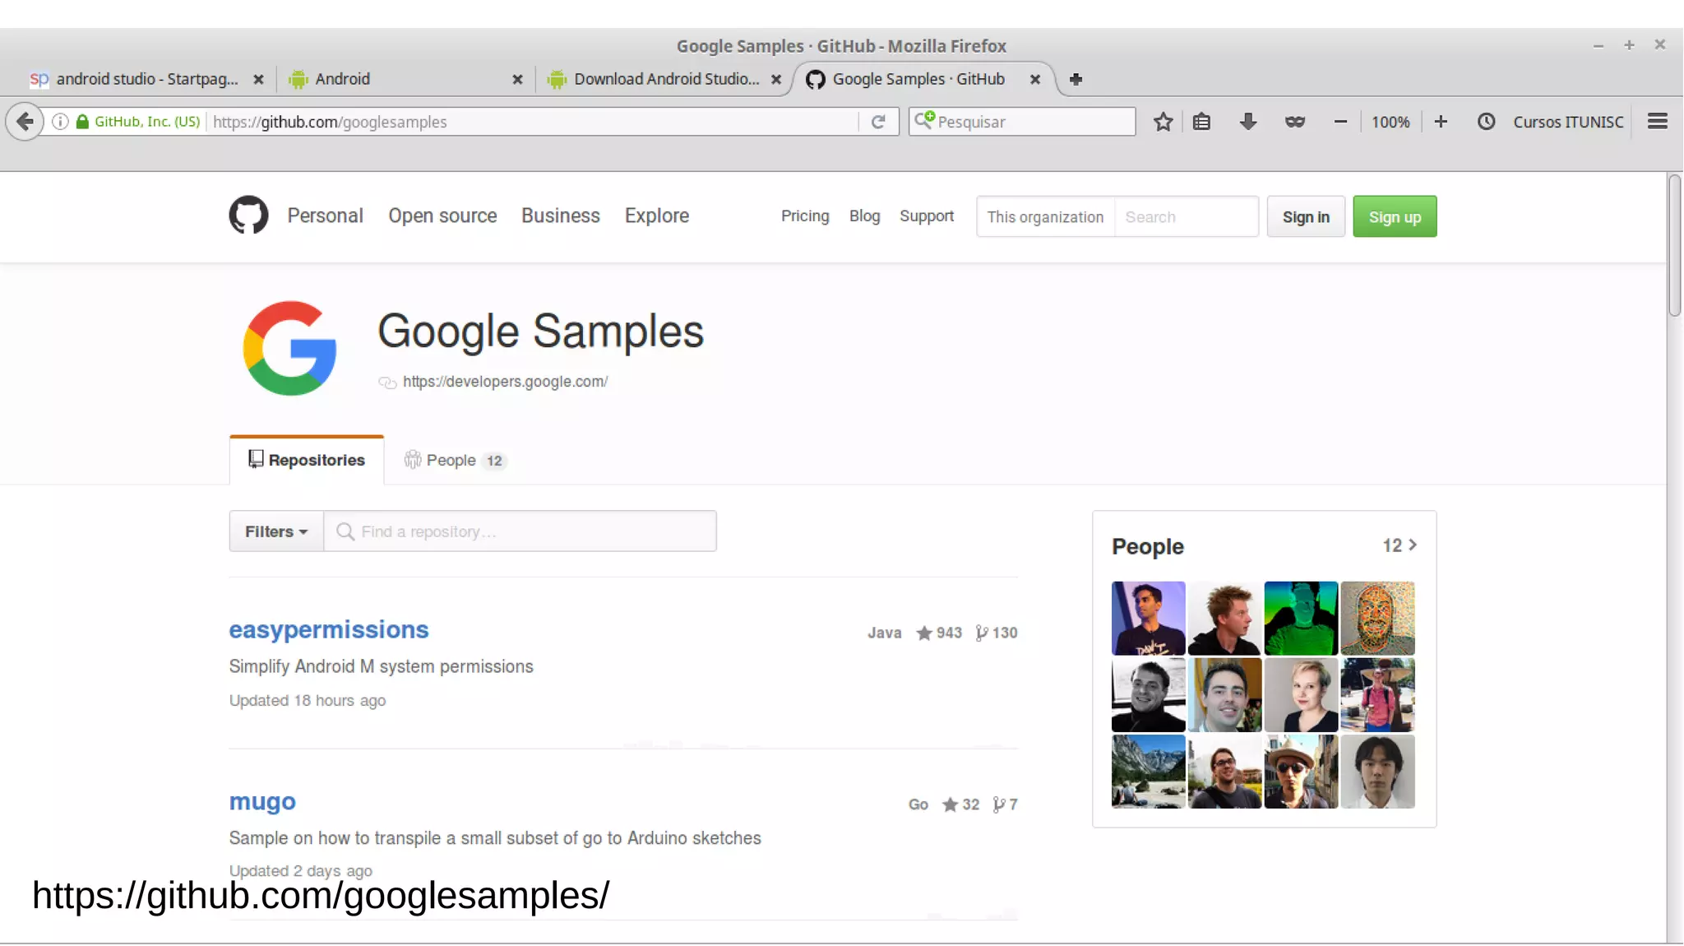This screenshot has height=946, width=1684.
Task: Open the site information icon in the address bar
Action: point(60,122)
